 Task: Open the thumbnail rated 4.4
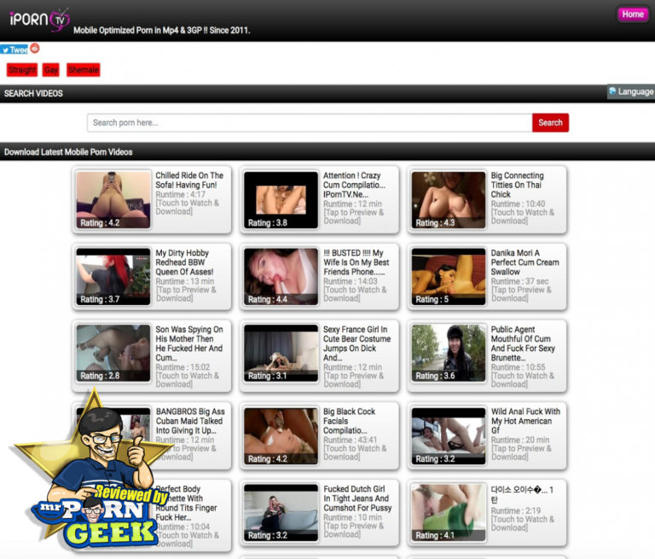[x=281, y=277]
